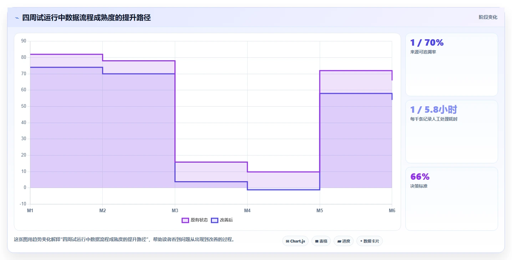Click the M2 axis label
The width and height of the screenshot is (512, 260).
pyautogui.click(x=102, y=211)
